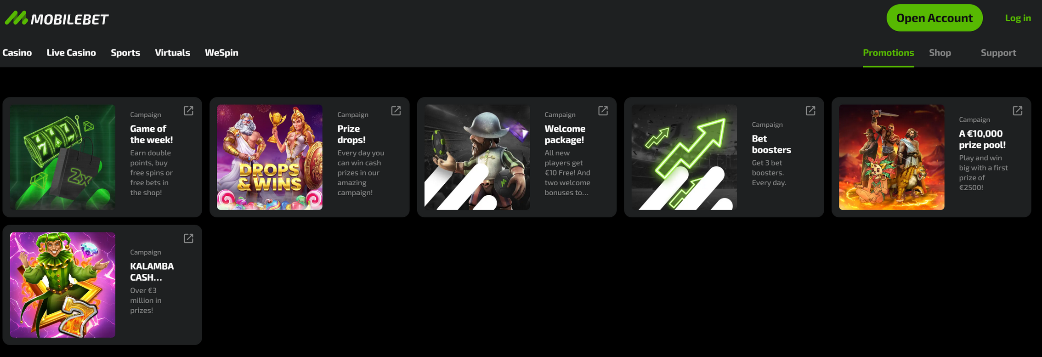
Task: Click the green arrows Bet boosters image
Action: [x=684, y=157]
